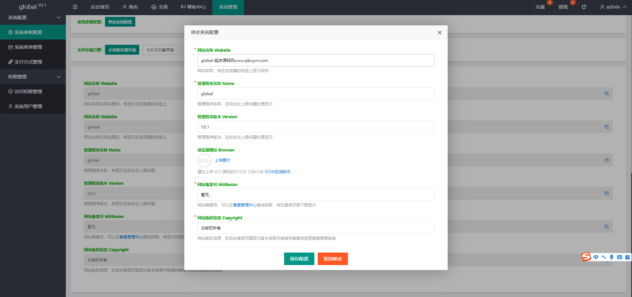Click the 文件存储引擎 label
632x297 pixels.
click(90, 50)
